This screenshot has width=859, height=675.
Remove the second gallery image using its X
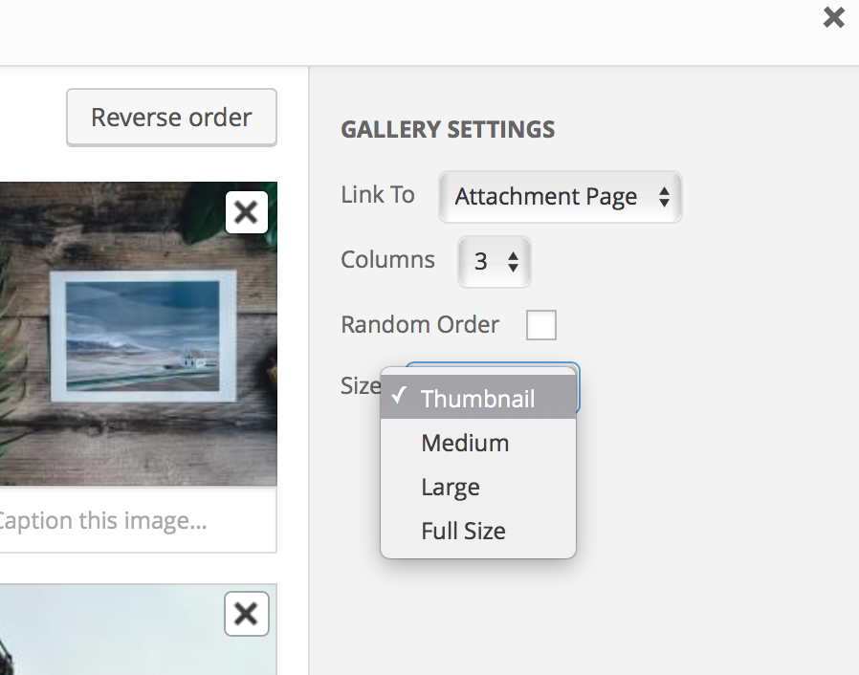[246, 614]
